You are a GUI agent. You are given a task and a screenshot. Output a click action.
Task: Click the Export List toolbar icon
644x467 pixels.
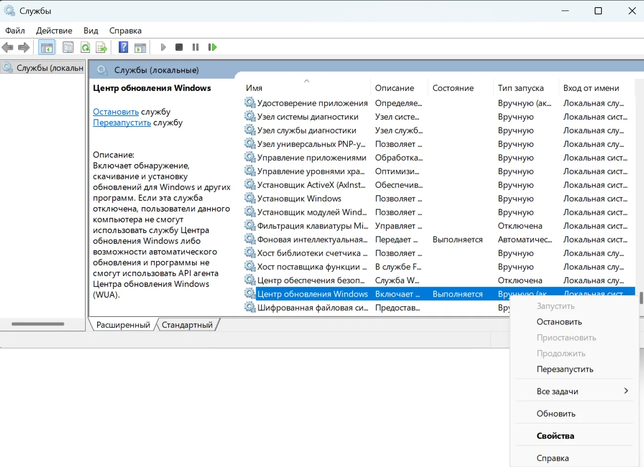101,47
